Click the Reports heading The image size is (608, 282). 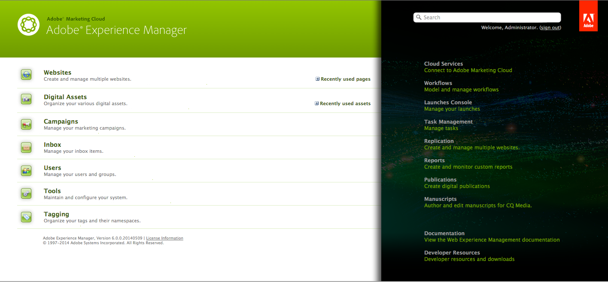pyautogui.click(x=434, y=161)
